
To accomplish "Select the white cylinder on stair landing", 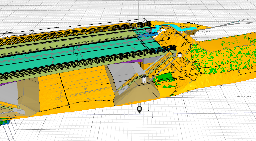I will pos(144,79).
